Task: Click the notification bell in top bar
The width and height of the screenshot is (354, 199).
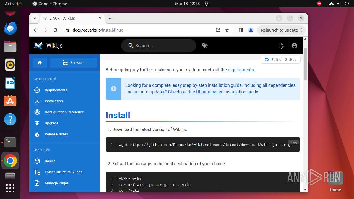Action: [x=207, y=4]
